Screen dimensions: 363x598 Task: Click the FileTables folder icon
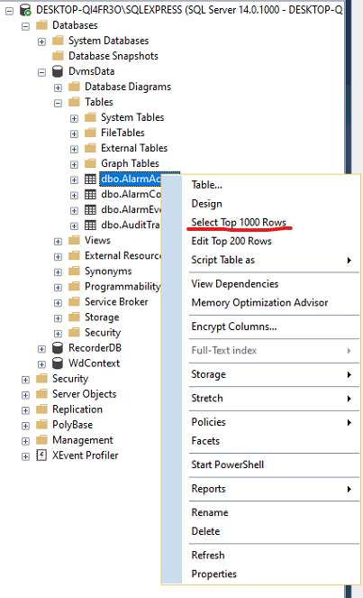(x=90, y=133)
